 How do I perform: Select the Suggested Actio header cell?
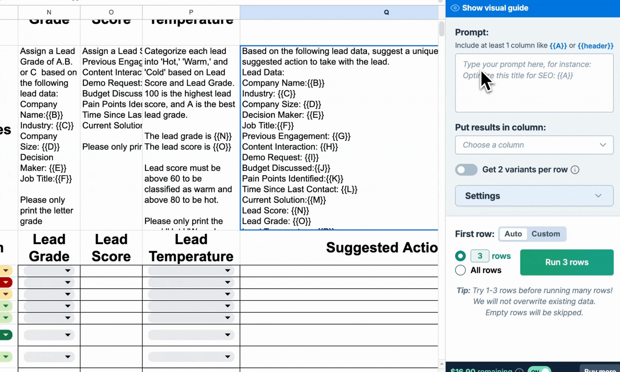339,248
